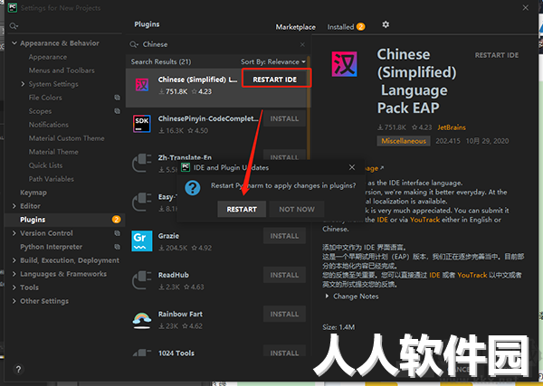This screenshot has height=386, width=543.
Task: Close the Settings for New Projects window
Action: coord(525,7)
